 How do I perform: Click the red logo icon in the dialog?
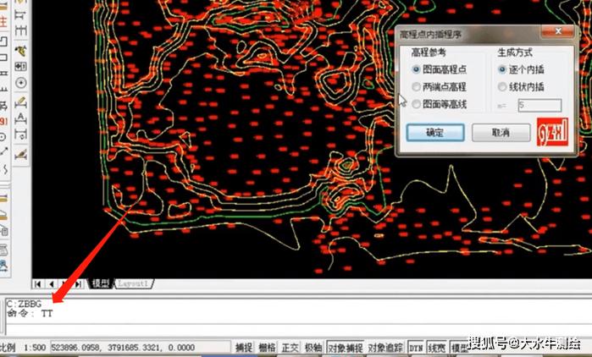click(550, 133)
